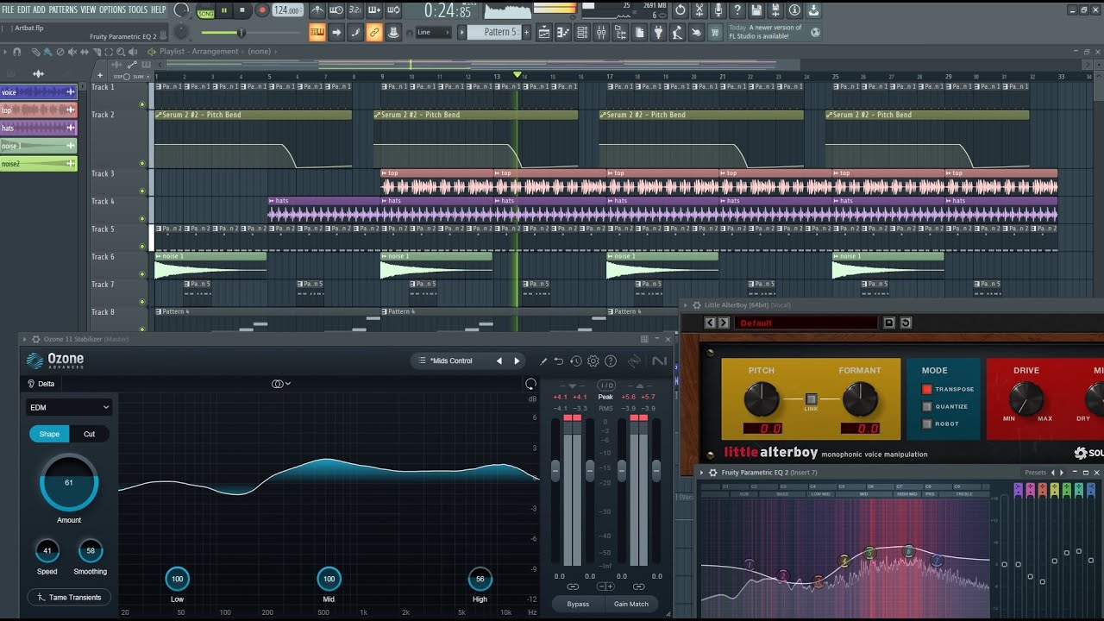Click the Smoothing knob showing 58
The width and height of the screenshot is (1104, 621).
pos(90,550)
